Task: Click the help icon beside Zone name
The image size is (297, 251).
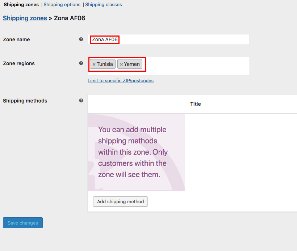Action: pyautogui.click(x=81, y=39)
